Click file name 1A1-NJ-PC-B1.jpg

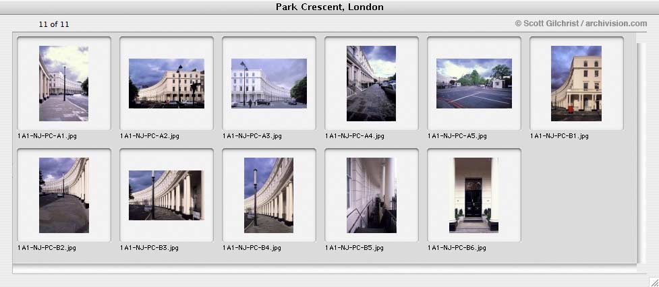pos(559,136)
